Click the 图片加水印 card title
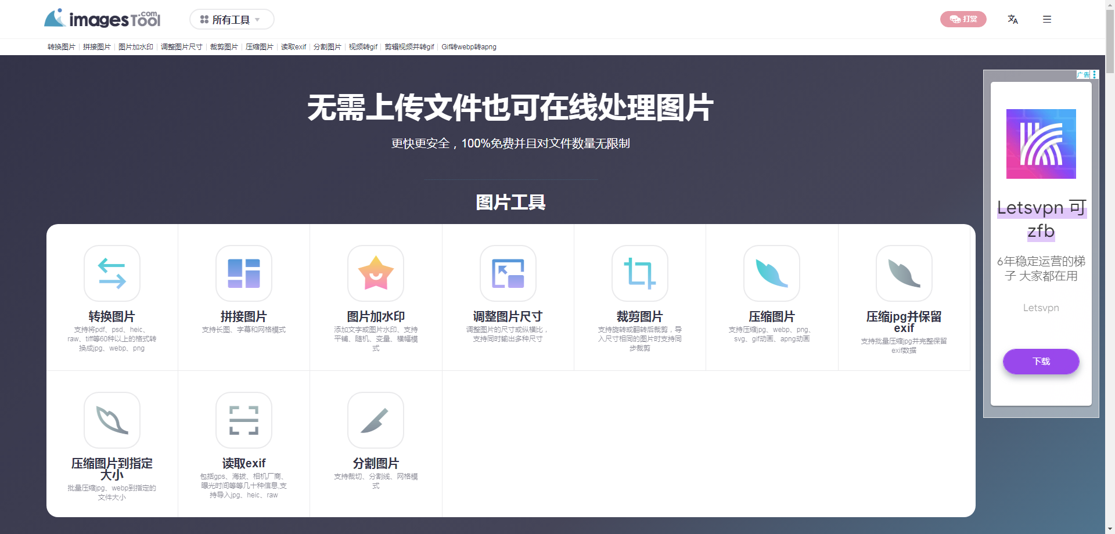The image size is (1115, 534). pos(376,316)
